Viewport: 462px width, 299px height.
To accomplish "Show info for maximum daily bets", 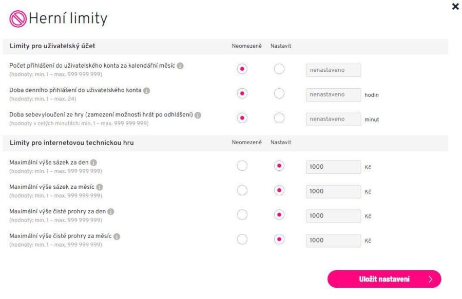I will 93,163.
